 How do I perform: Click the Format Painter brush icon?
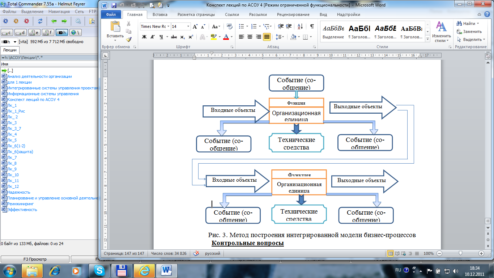129,39
